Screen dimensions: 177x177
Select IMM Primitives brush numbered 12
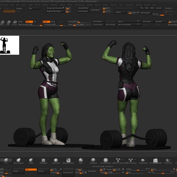pos(131,161)
